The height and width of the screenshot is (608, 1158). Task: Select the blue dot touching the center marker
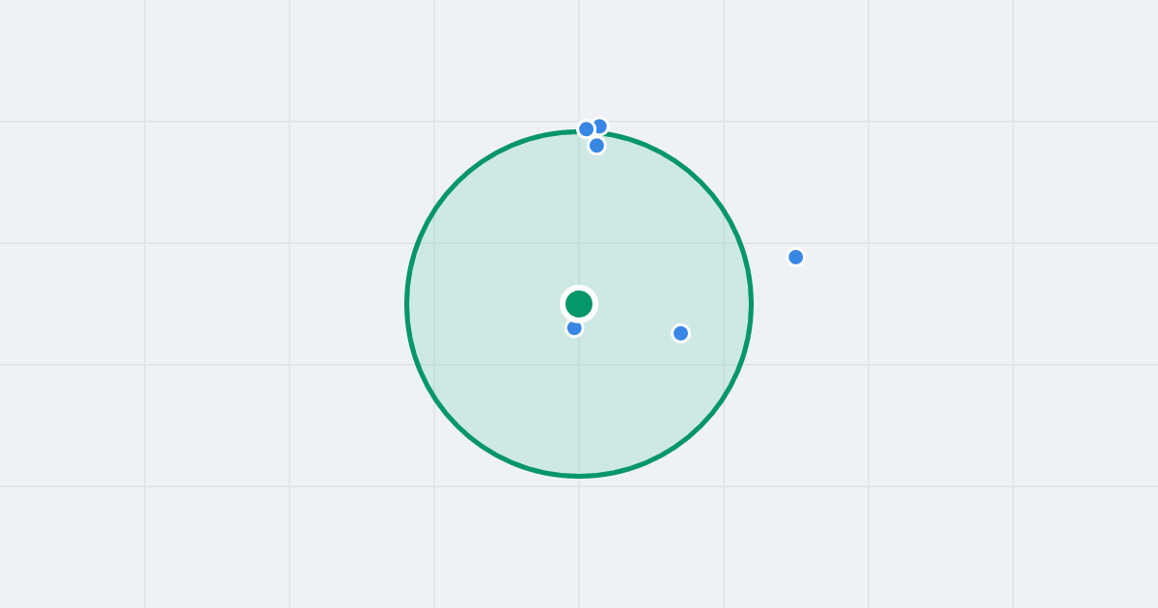click(x=574, y=328)
